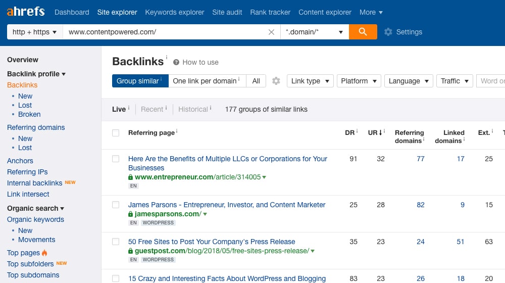Click lock icon on entrepreneur.com URL
505x283 pixels.
(x=130, y=177)
